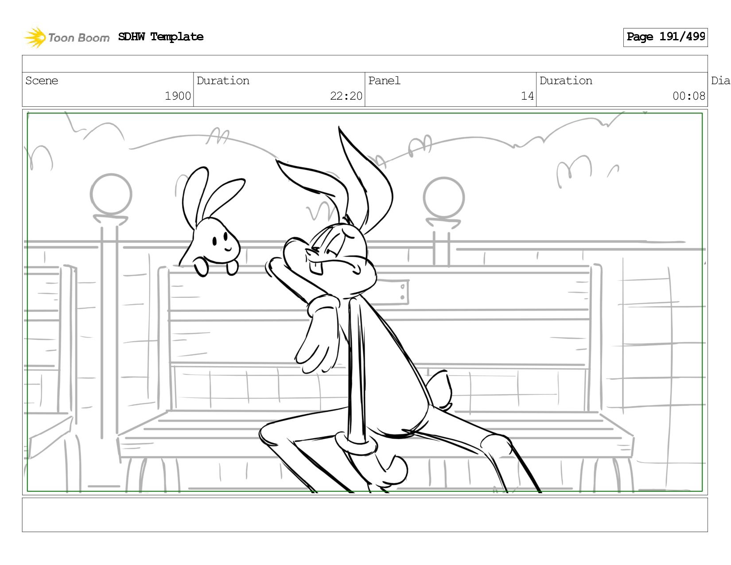
Task: Click the 'Page 191/499' box
Action: 665,37
